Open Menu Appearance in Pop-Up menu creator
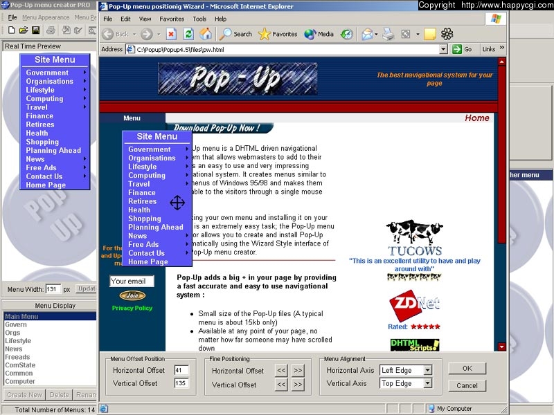Viewport: 554px width, 415px height. coord(46,17)
